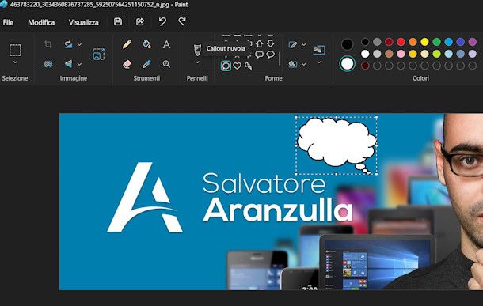Expand the Layers dropdown chevron

319,62
